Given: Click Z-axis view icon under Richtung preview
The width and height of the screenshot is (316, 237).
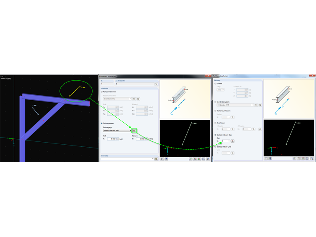Looking at the screenshot, I should point(303,158).
